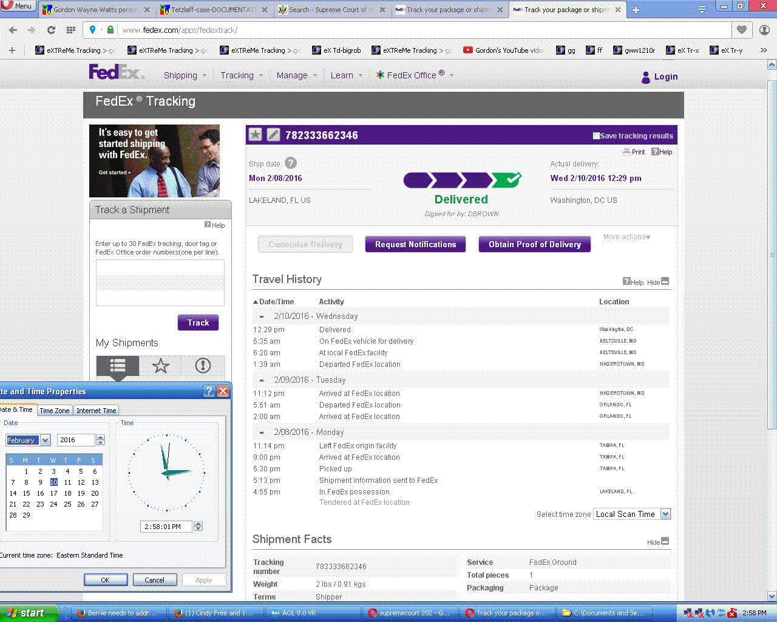Collapse the 2/10/2016 Wednesday travel history group
Screen dimensions: 777x622
[262, 316]
